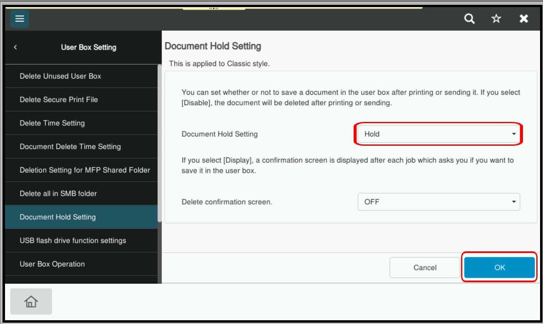The height and width of the screenshot is (324, 543).
Task: Click the sidebar vertical scrollbar
Action: 159,142
